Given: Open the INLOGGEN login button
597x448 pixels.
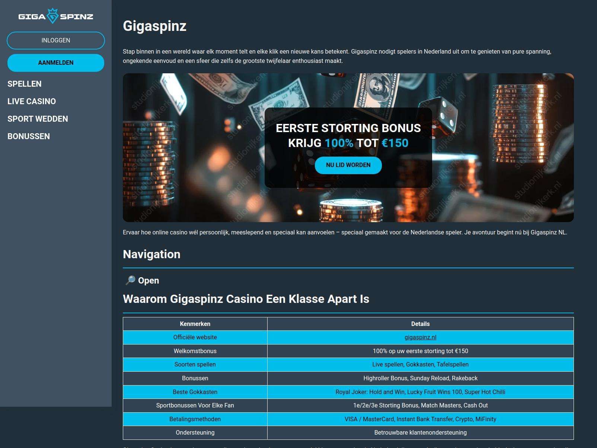Looking at the screenshot, I should tap(56, 40).
